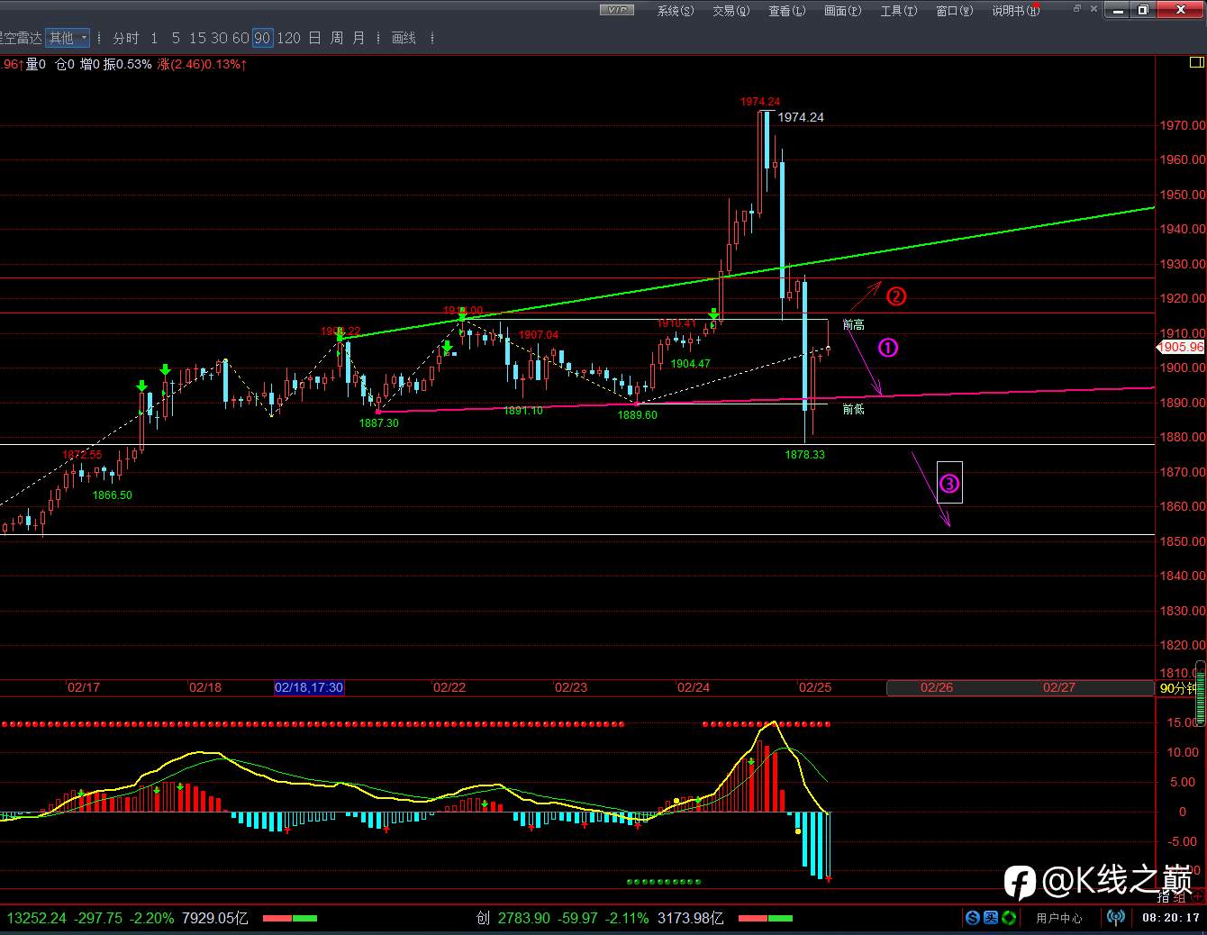Click the 1889.60 swing low label
Image resolution: width=1207 pixels, height=935 pixels.
tap(637, 415)
